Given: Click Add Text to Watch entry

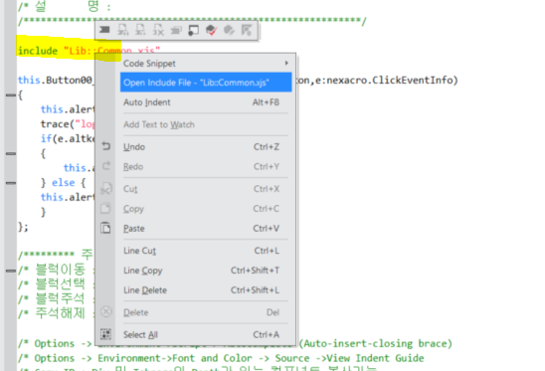Looking at the screenshot, I should pyautogui.click(x=206, y=124).
